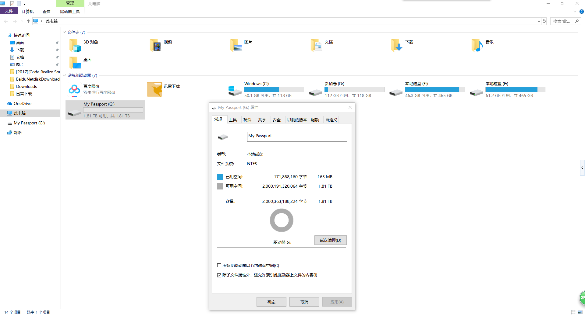Open the 查看 ribbon tab
The width and height of the screenshot is (585, 316).
point(47,12)
